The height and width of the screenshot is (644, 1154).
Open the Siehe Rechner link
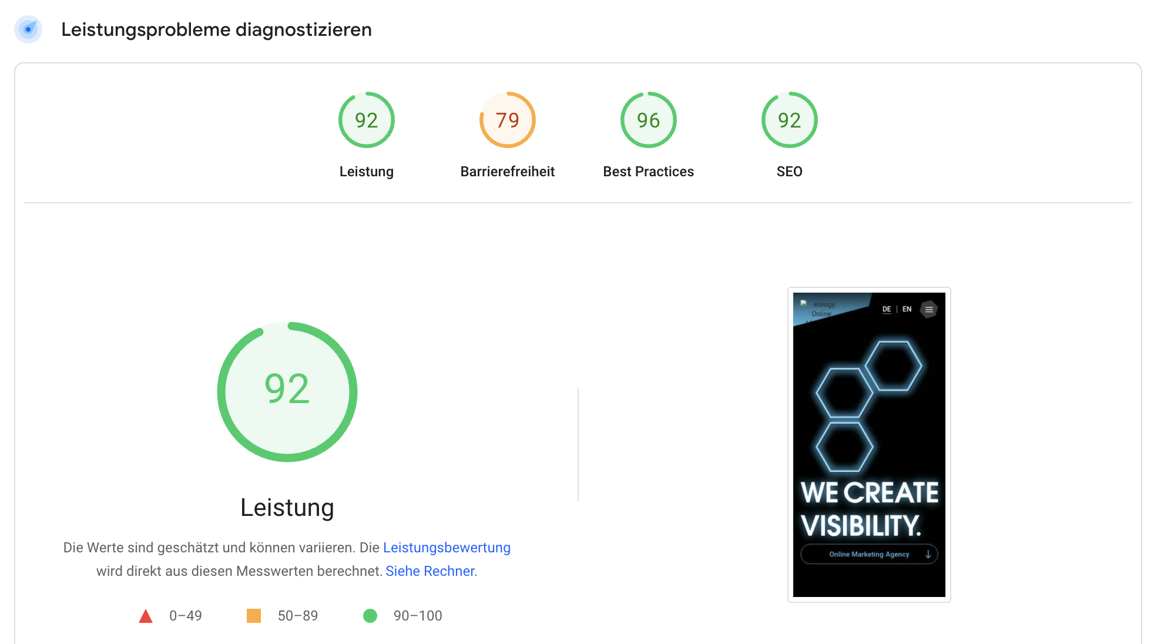click(430, 571)
